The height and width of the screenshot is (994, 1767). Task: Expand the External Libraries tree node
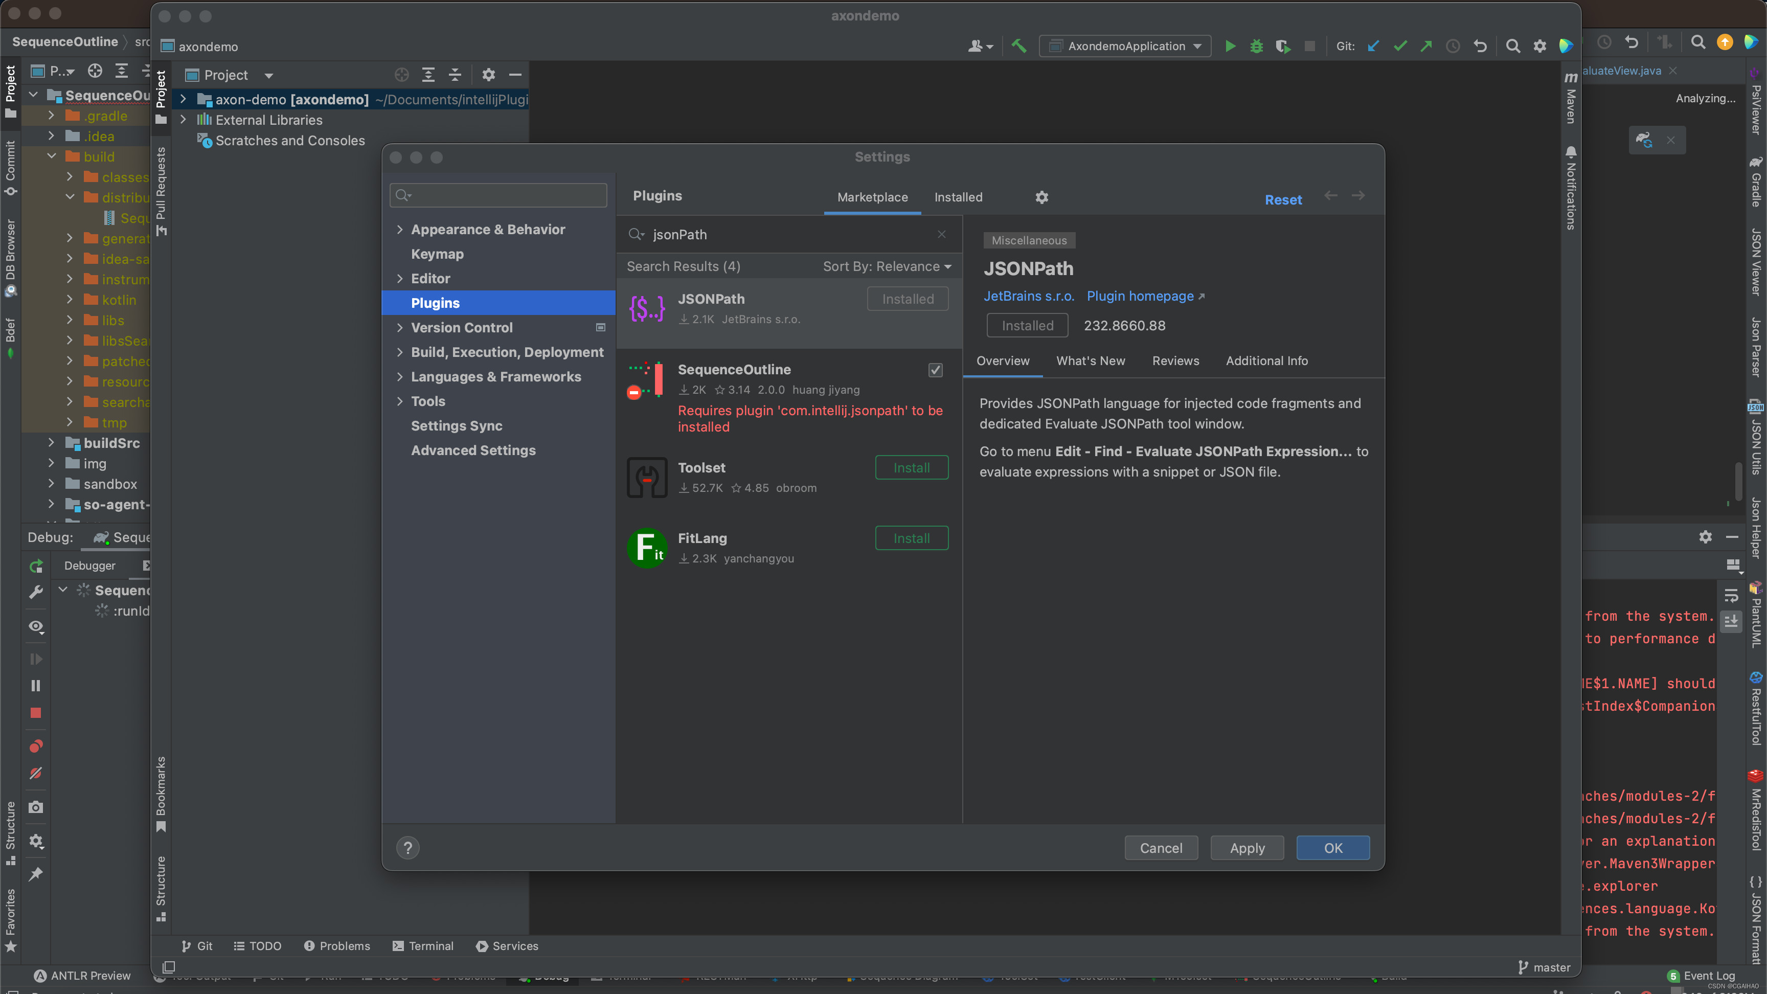click(183, 120)
